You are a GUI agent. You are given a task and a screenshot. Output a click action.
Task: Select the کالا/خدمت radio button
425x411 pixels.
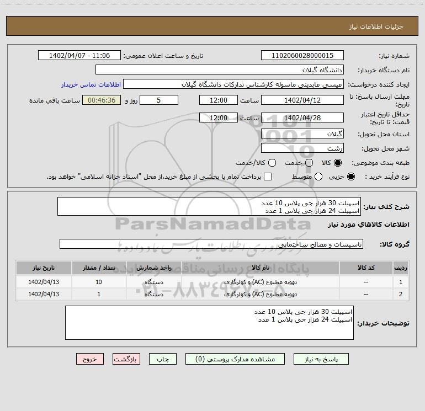pos(272,163)
